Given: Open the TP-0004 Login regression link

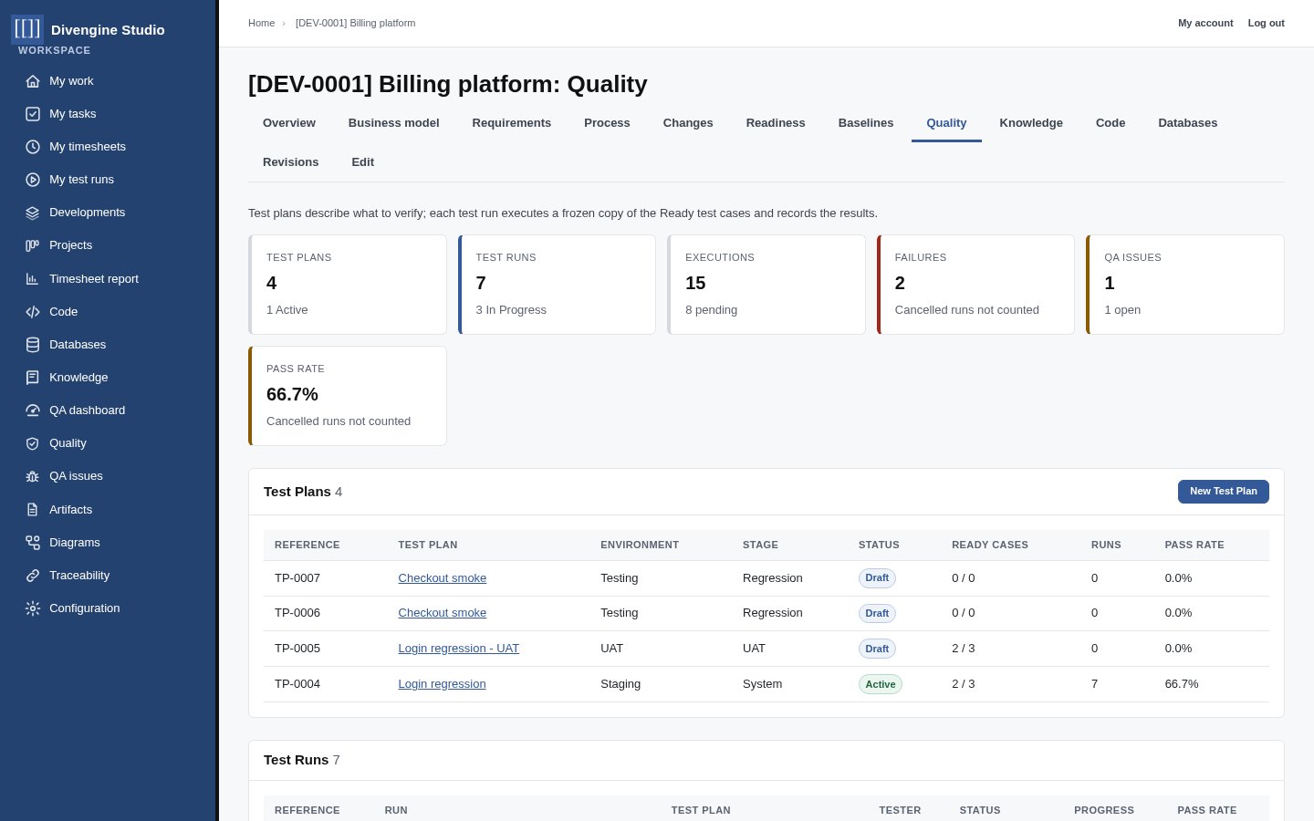Looking at the screenshot, I should (443, 684).
